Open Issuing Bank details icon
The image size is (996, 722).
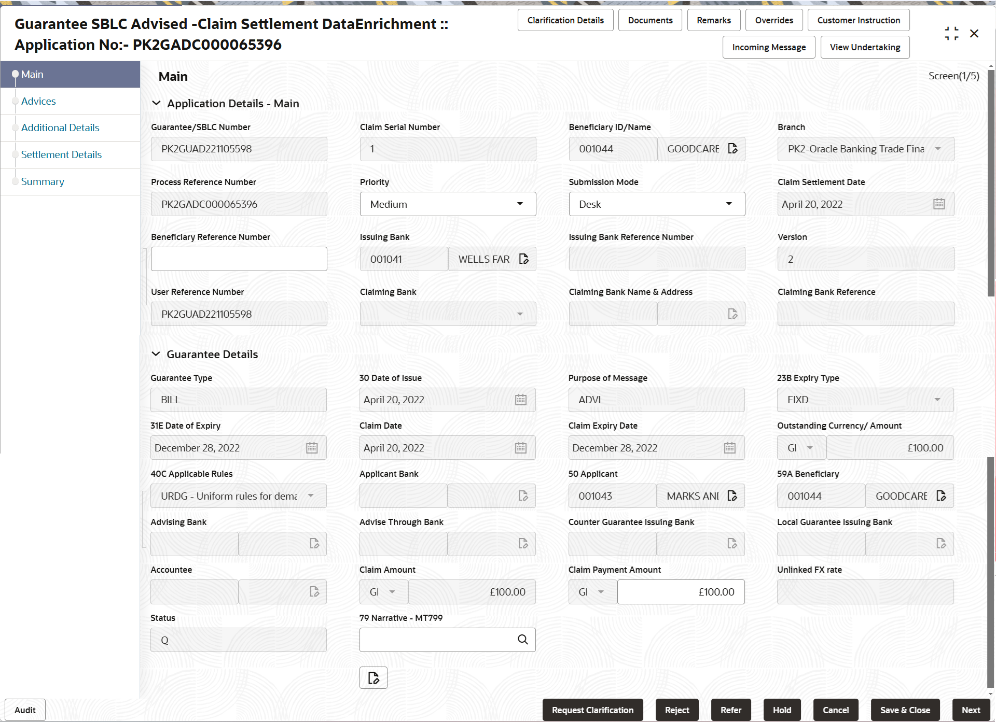tap(523, 259)
